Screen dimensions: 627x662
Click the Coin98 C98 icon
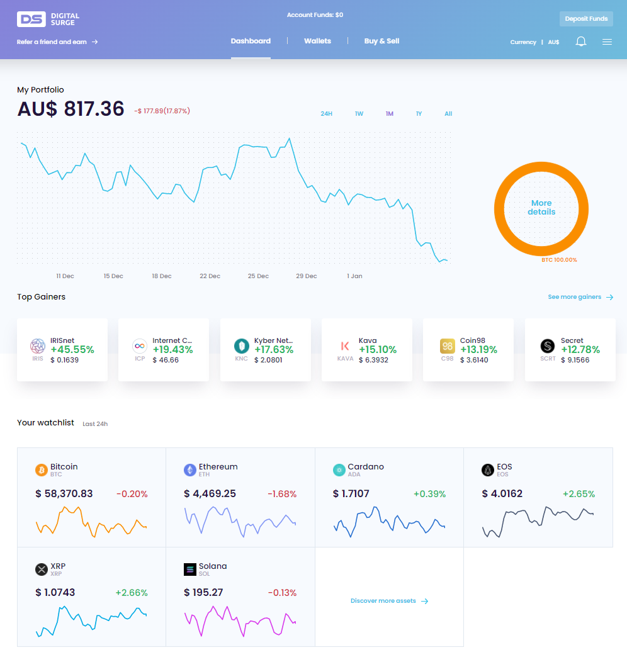tap(447, 346)
